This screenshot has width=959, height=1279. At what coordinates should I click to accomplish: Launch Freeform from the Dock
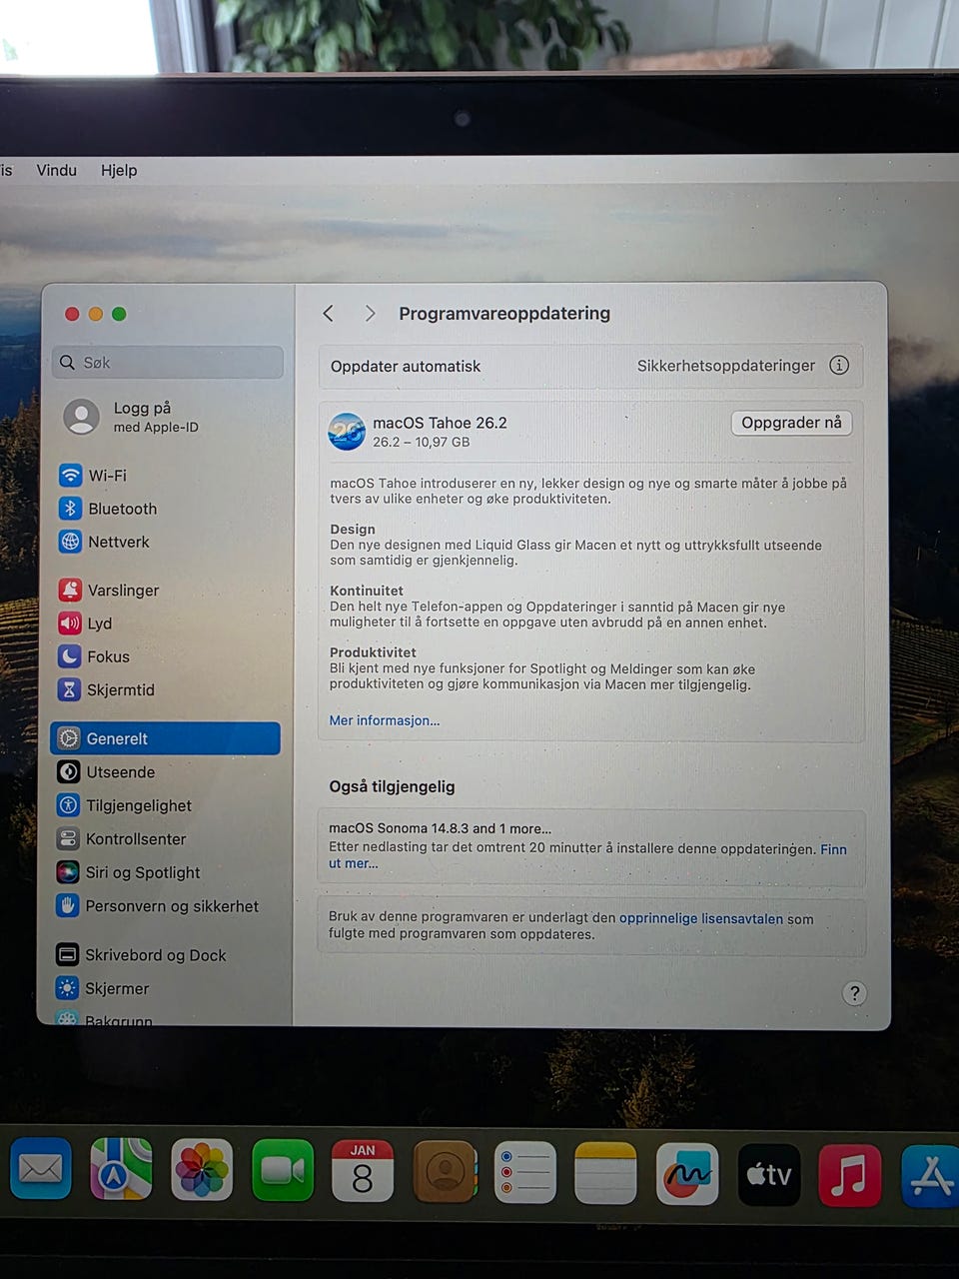point(687,1174)
